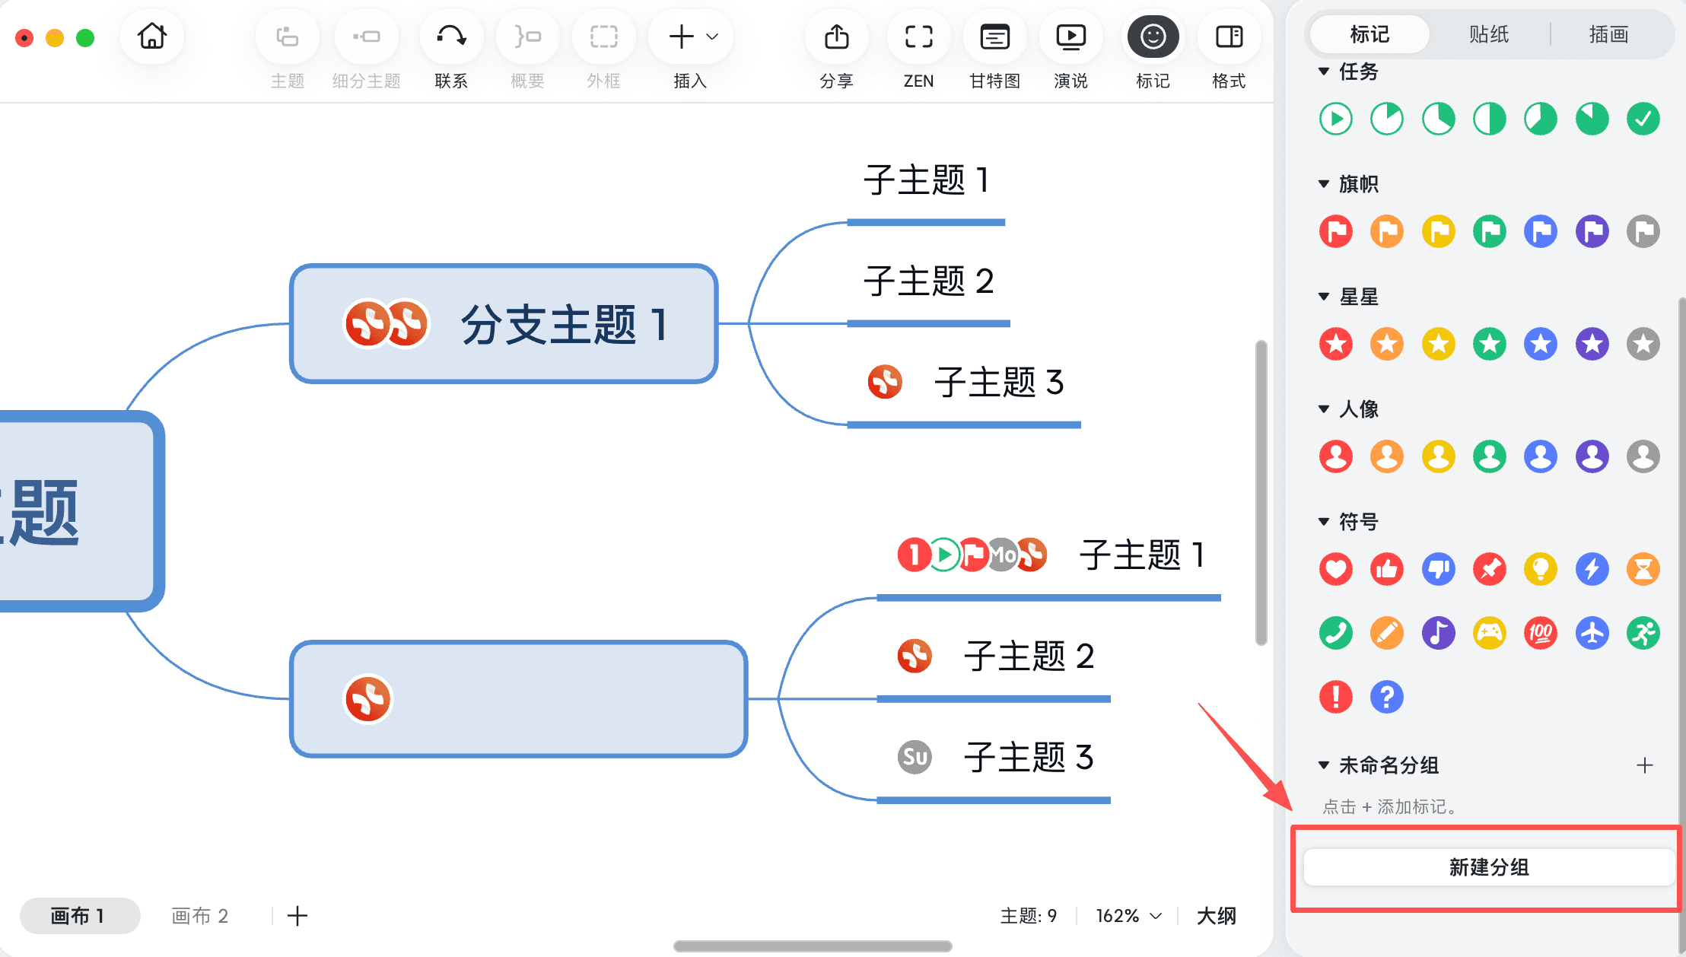Image resolution: width=1686 pixels, height=957 pixels.
Task: Select the red flag marker
Action: tap(1336, 231)
